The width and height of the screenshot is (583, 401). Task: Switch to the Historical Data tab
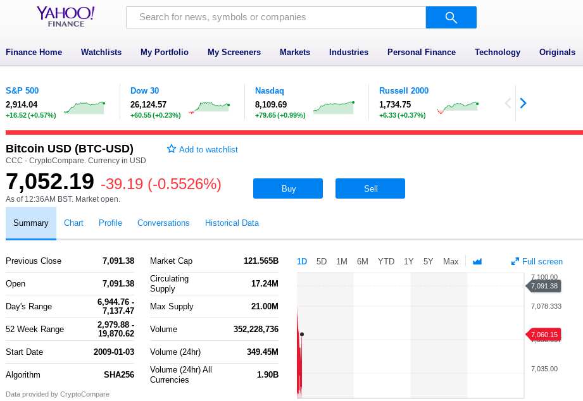tap(232, 223)
